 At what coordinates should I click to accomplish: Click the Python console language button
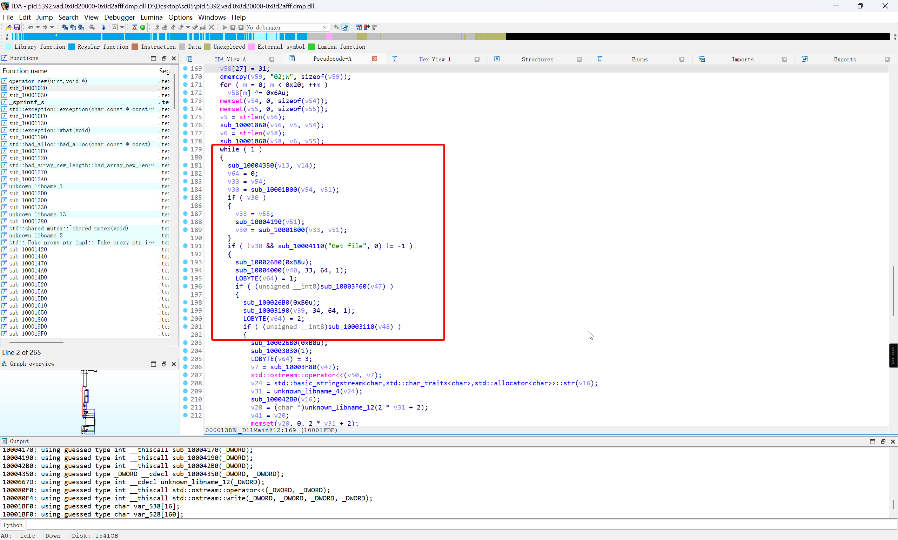pyautogui.click(x=13, y=525)
